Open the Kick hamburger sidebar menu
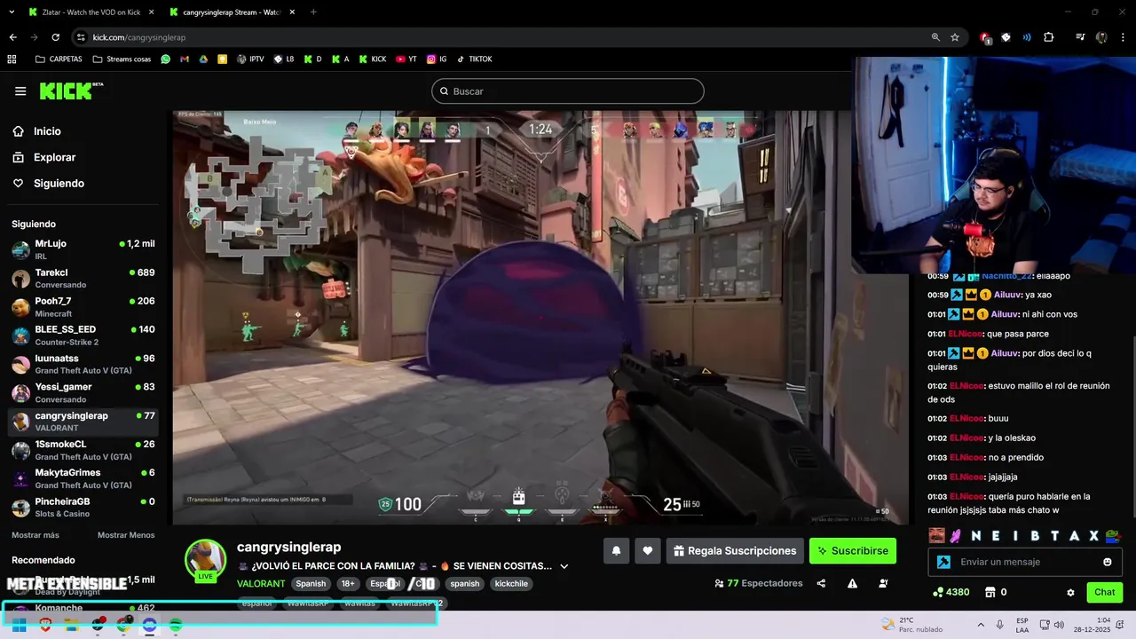The width and height of the screenshot is (1136, 639). coord(20,91)
